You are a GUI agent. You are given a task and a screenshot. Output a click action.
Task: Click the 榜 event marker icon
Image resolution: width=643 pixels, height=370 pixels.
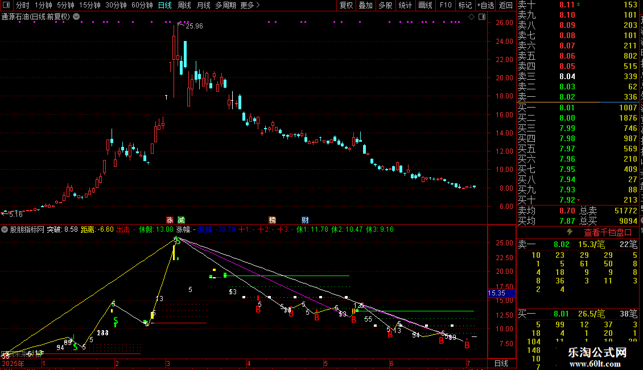click(273, 220)
